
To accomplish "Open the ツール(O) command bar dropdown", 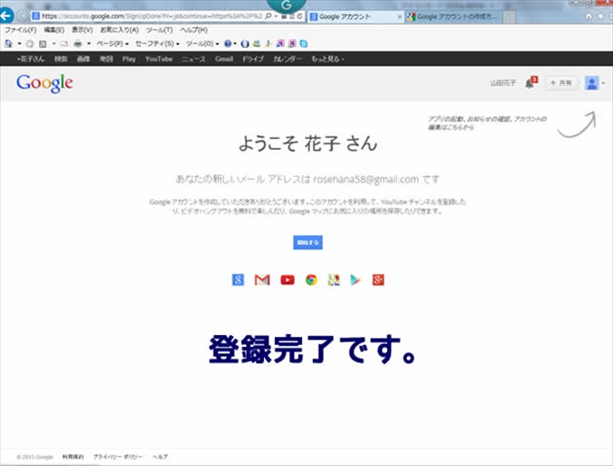I will pyautogui.click(x=203, y=43).
